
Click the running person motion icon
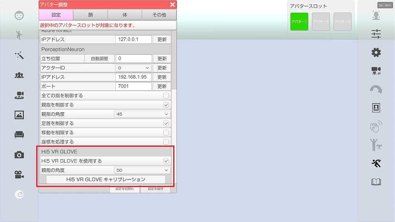click(376, 163)
